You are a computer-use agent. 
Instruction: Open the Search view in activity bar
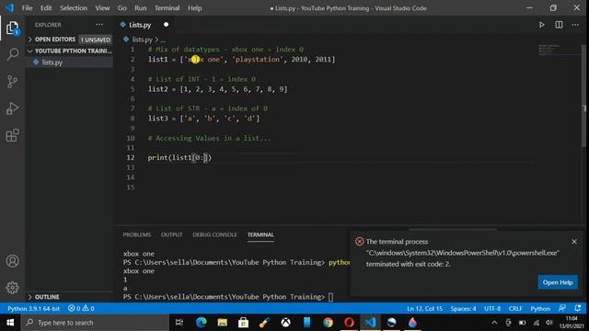click(x=12, y=54)
